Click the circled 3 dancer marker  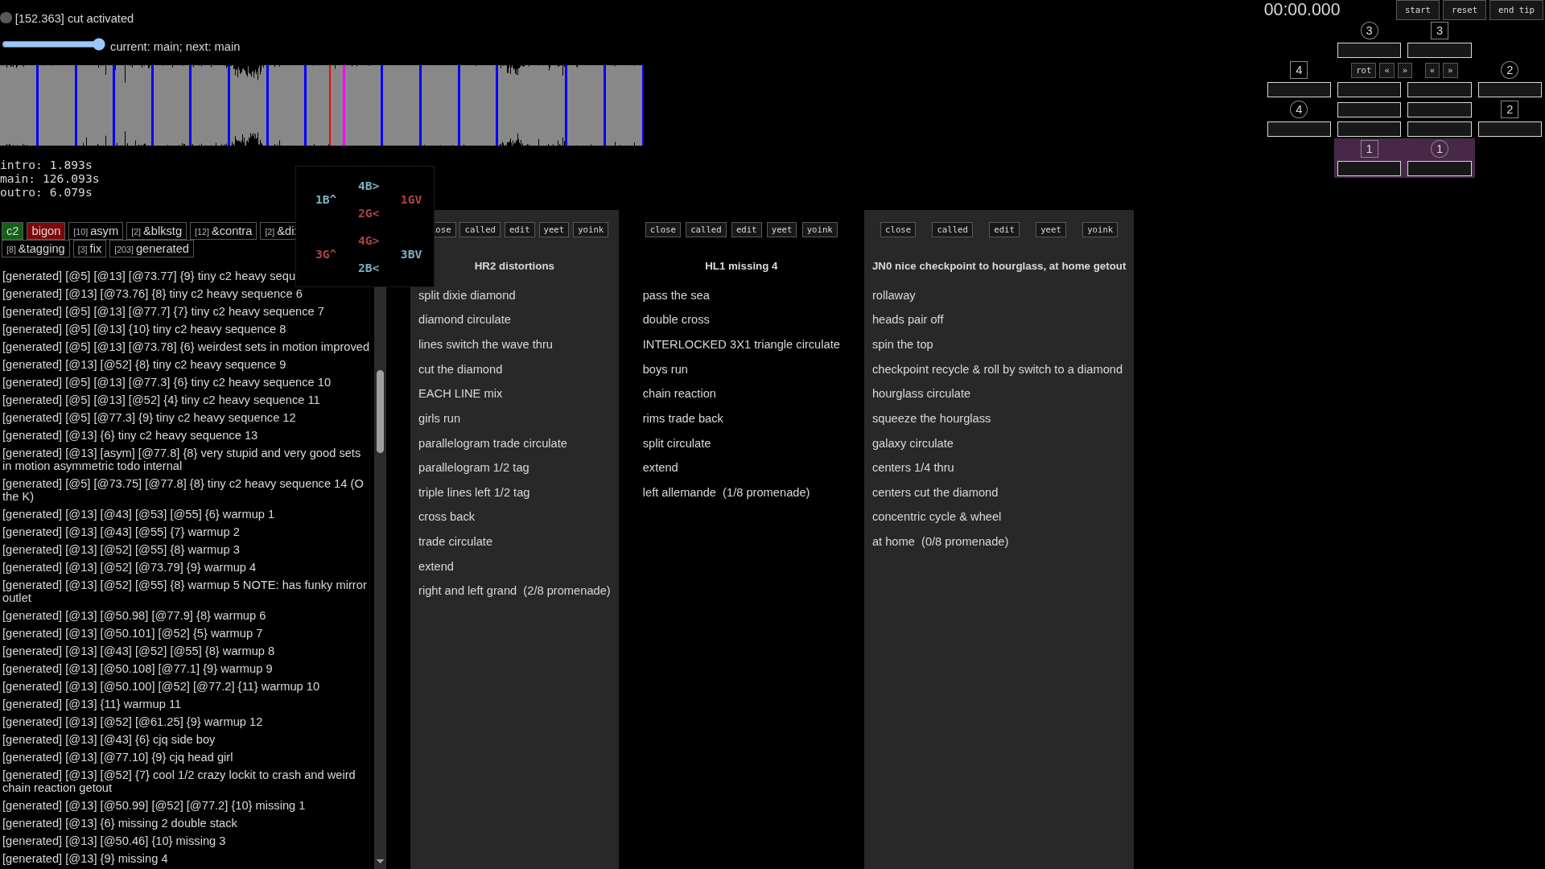point(1369,31)
